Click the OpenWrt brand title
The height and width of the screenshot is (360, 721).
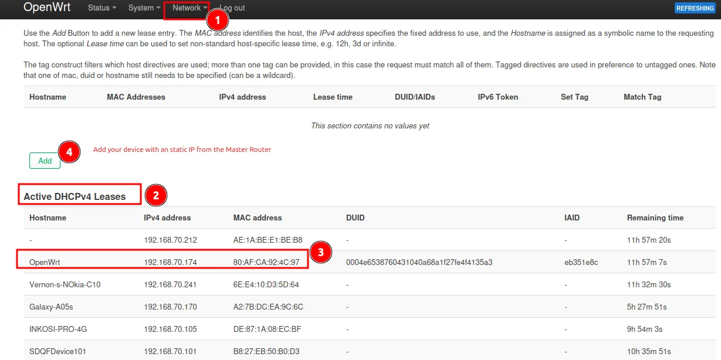click(x=46, y=8)
